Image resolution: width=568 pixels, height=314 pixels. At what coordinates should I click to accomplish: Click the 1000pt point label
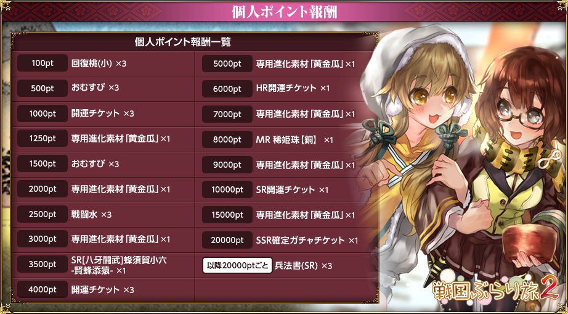pyautogui.click(x=43, y=114)
